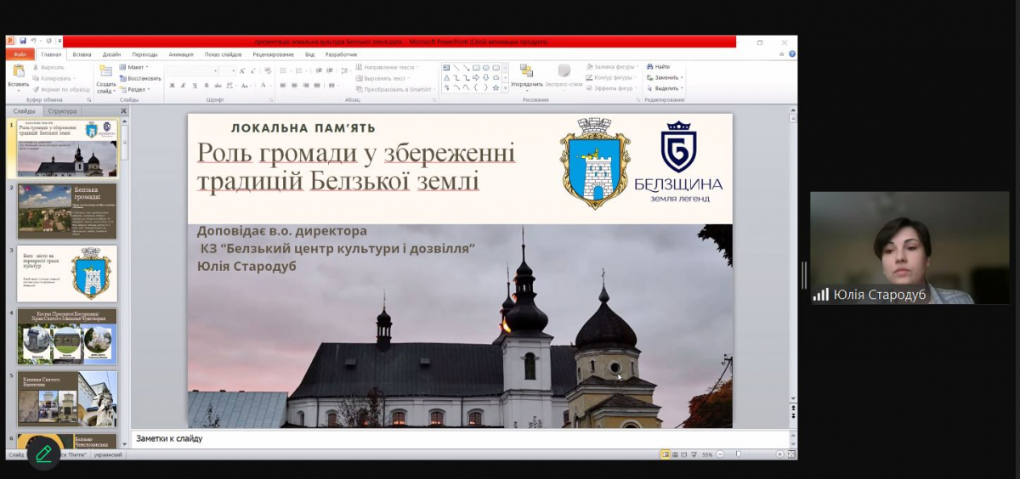Switch to the Дизайн ribbon tab

tap(111, 54)
